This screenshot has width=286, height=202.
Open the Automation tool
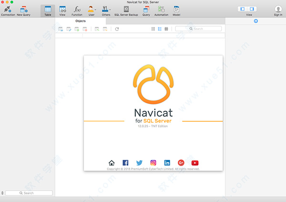(x=161, y=11)
